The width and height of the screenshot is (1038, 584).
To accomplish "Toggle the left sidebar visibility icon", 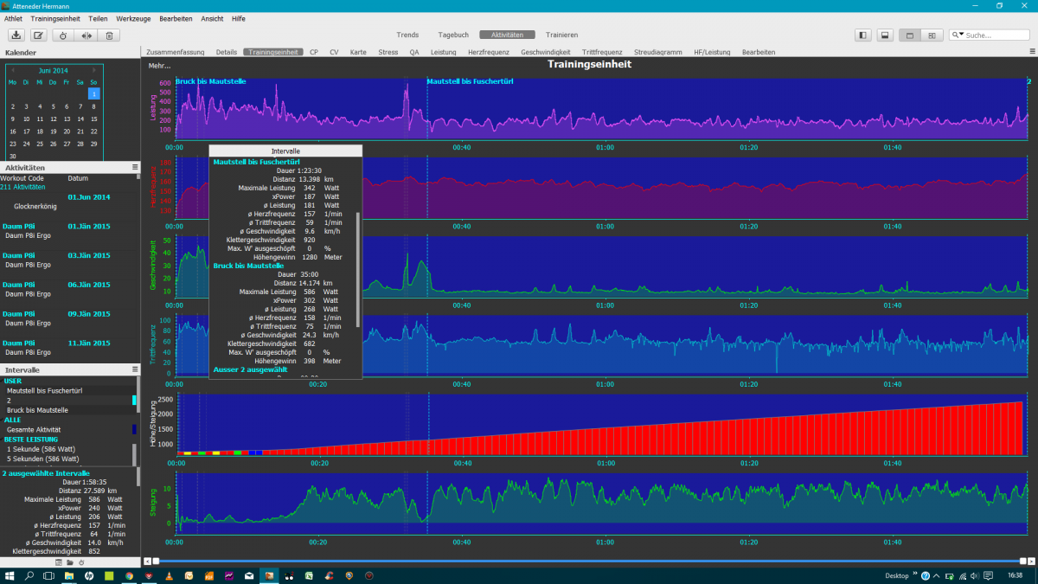I will click(862, 35).
